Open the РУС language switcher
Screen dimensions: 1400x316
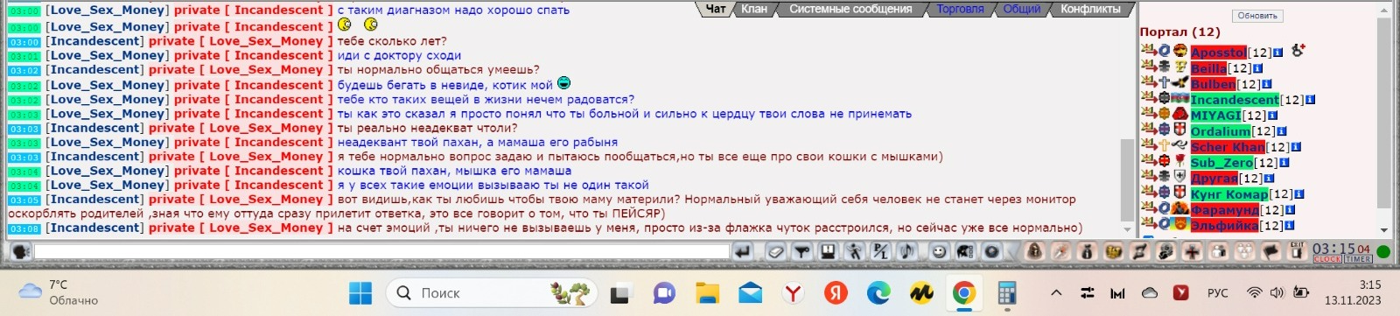coord(1217,293)
